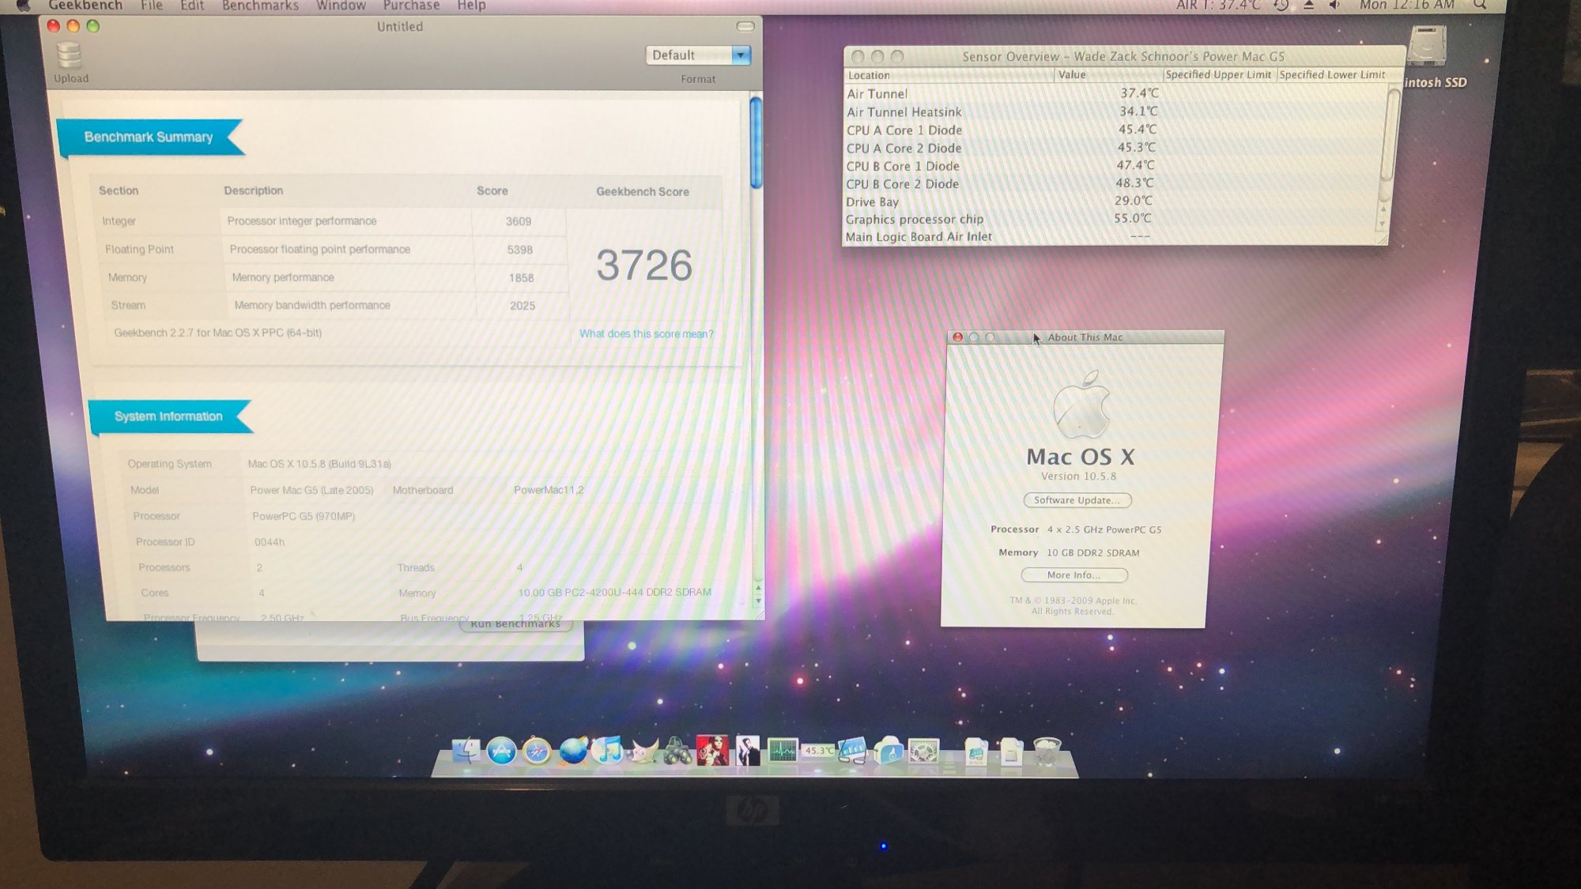The image size is (1581, 889).
Task: Open the first document stack in dock
Action: (976, 752)
